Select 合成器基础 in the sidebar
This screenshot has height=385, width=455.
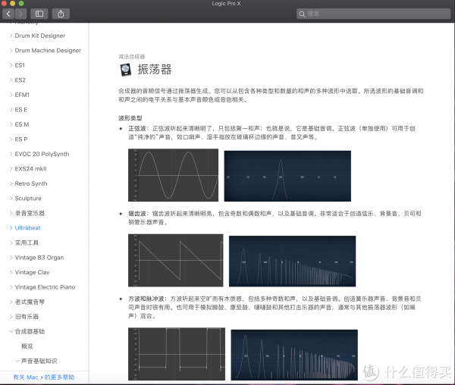coord(30,331)
